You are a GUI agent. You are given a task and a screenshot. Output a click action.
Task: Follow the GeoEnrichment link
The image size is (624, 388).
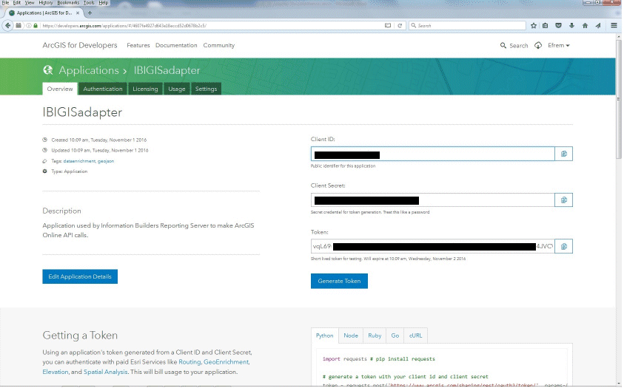[x=226, y=362]
